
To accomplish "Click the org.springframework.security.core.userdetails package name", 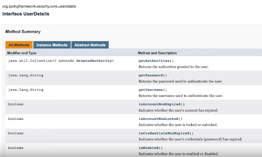I will pos(39,7).
